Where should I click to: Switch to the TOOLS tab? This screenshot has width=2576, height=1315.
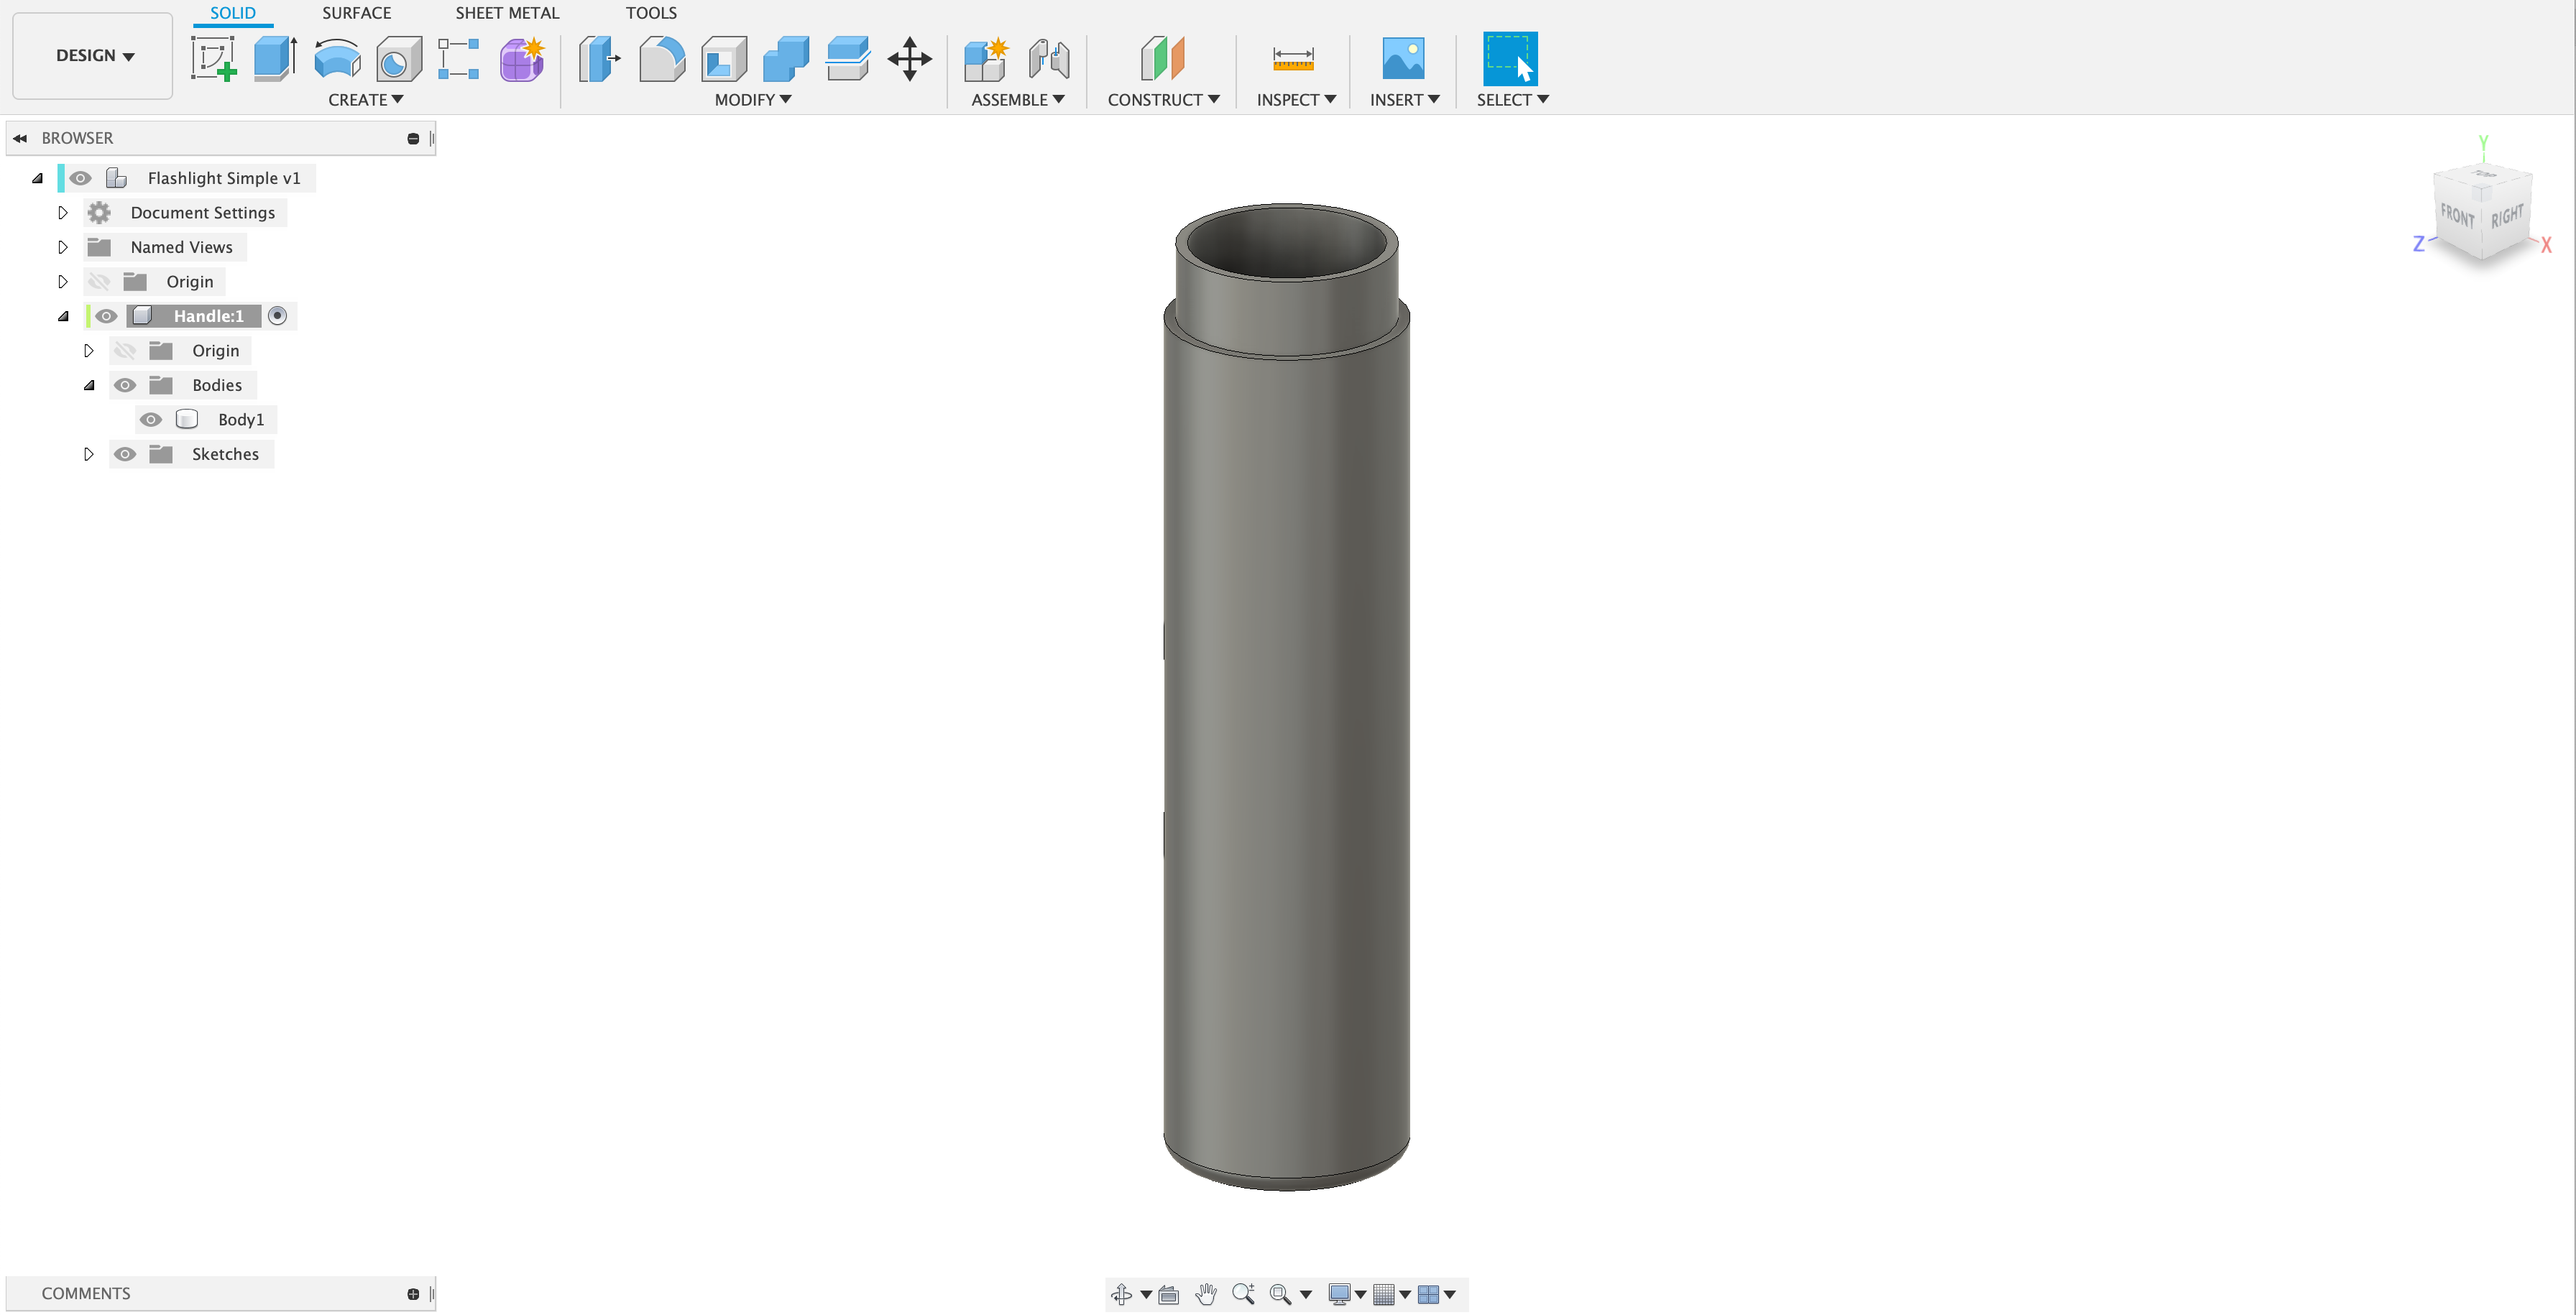[651, 13]
